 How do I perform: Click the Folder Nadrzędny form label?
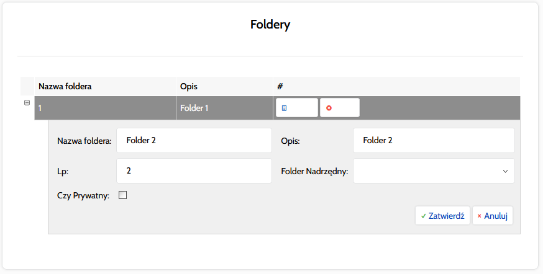314,172
